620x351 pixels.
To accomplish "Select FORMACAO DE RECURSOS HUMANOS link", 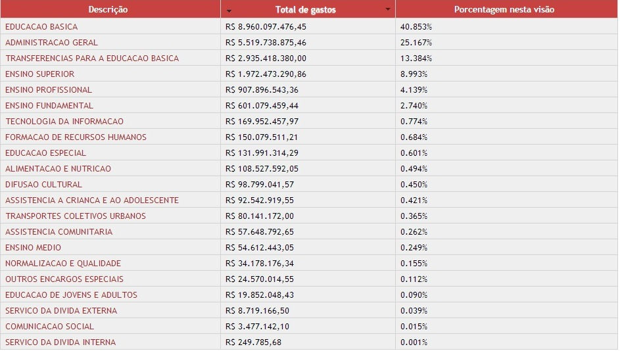I will click(x=76, y=137).
